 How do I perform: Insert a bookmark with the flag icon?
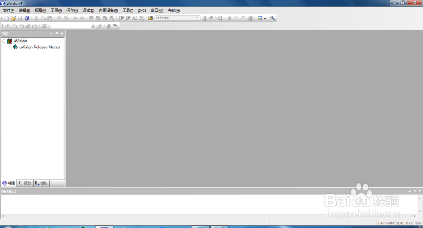coord(91,18)
